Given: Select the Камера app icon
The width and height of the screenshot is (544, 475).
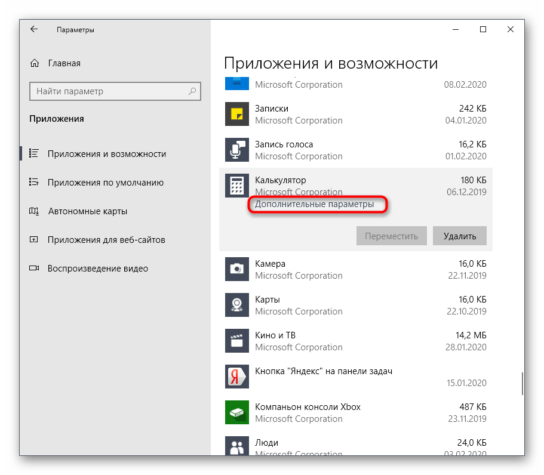Looking at the screenshot, I should click(236, 270).
